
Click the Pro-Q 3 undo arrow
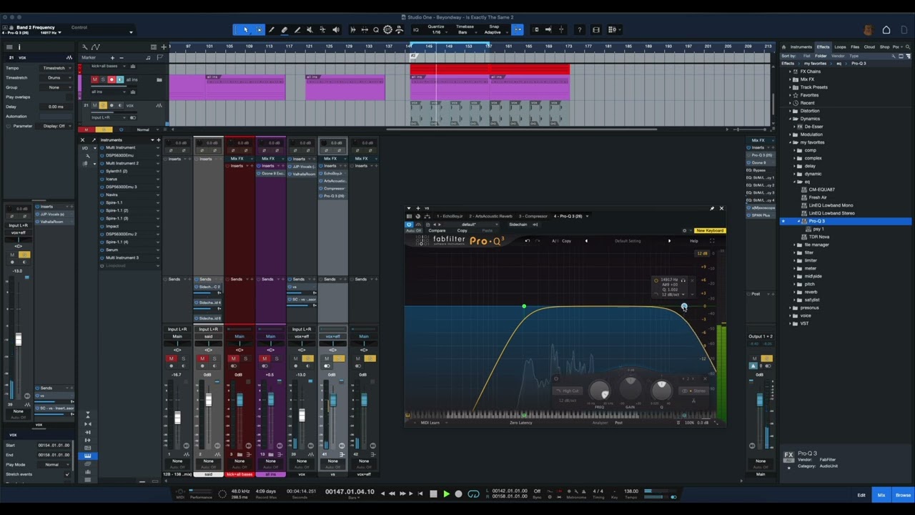pos(527,241)
